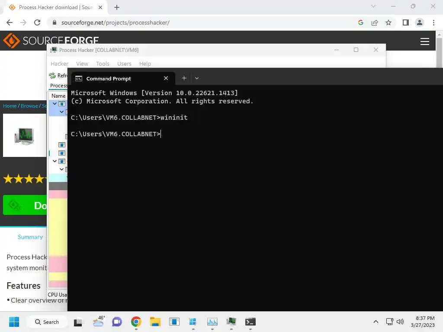Open network status tray icon
This screenshot has width=443, height=332.
(390, 322)
